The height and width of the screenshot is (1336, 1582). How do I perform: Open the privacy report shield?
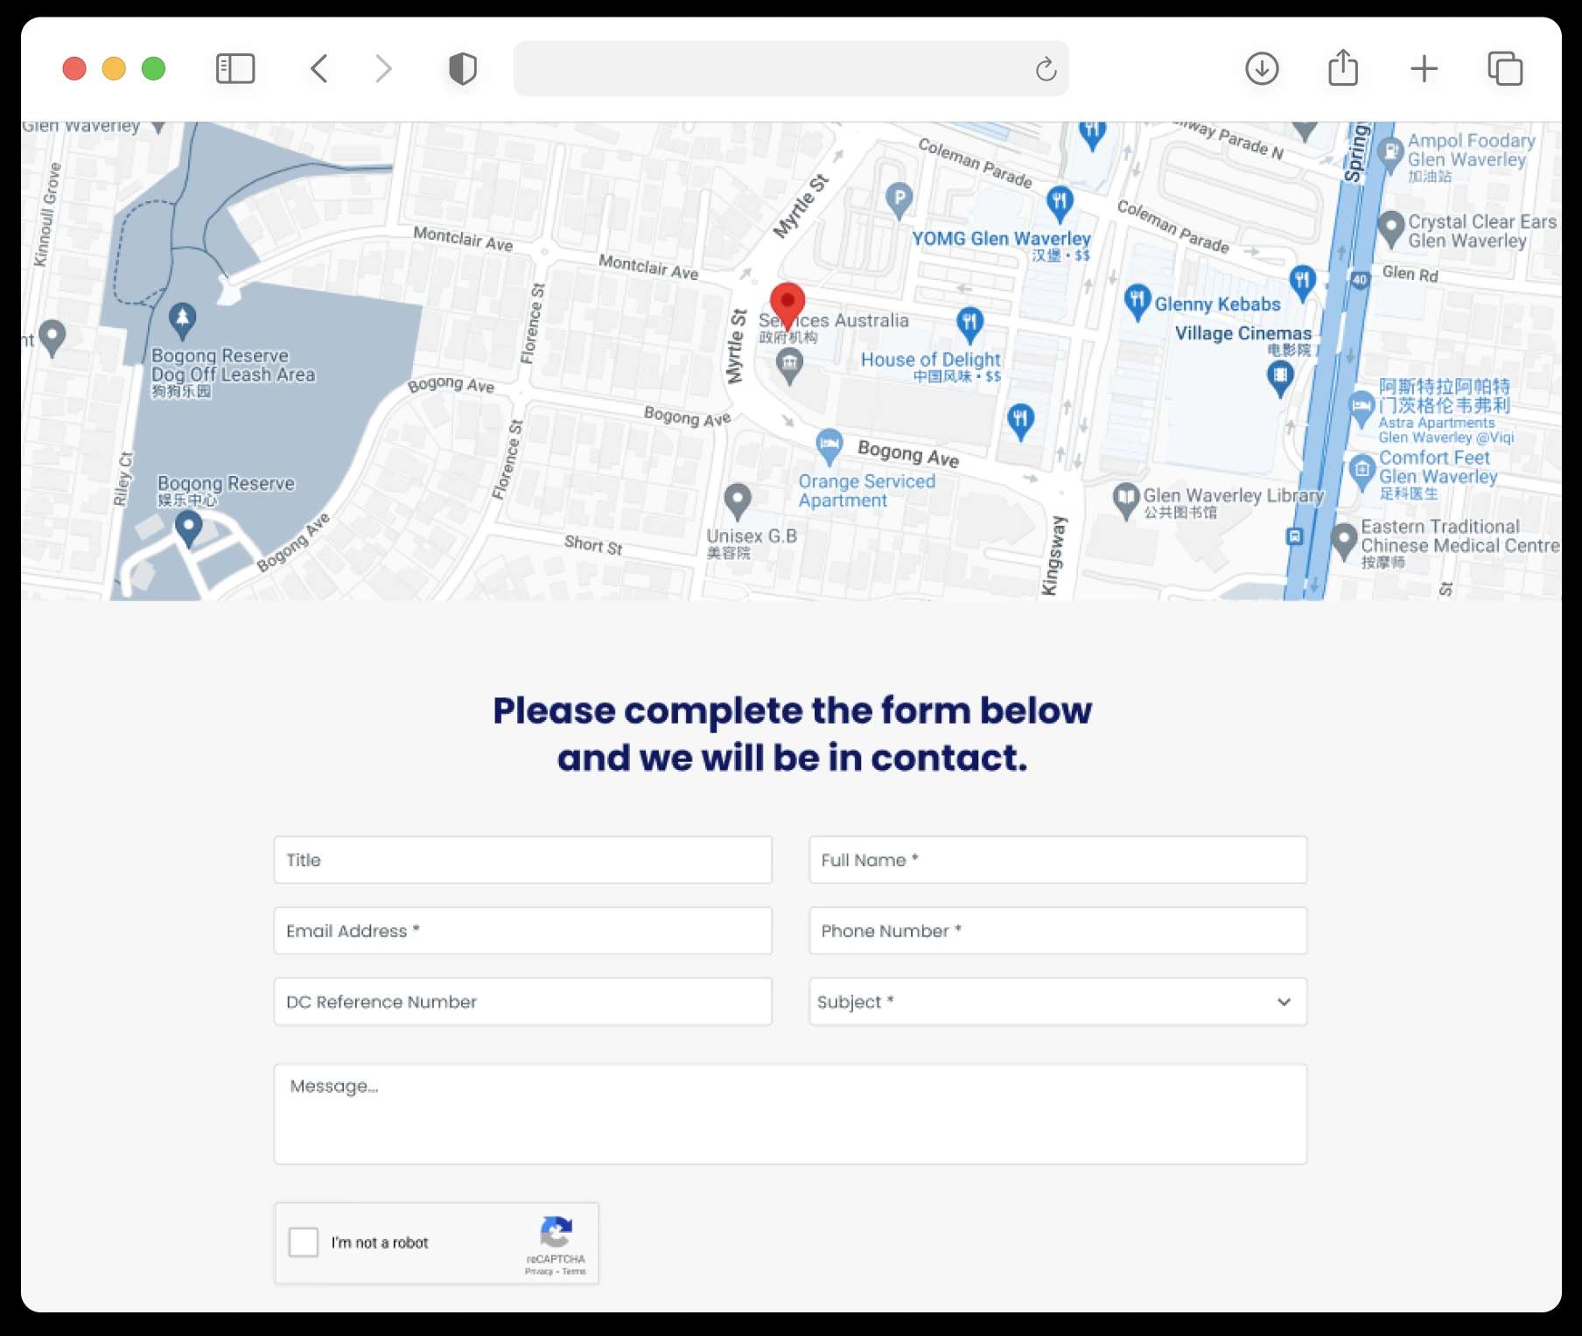[x=463, y=68]
